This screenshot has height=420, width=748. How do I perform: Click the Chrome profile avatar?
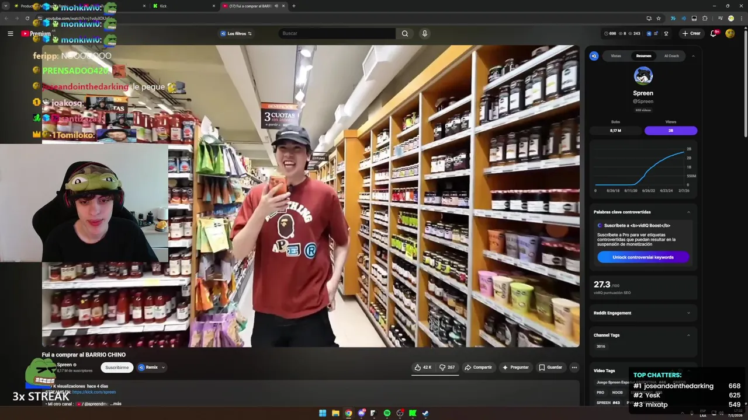(731, 18)
